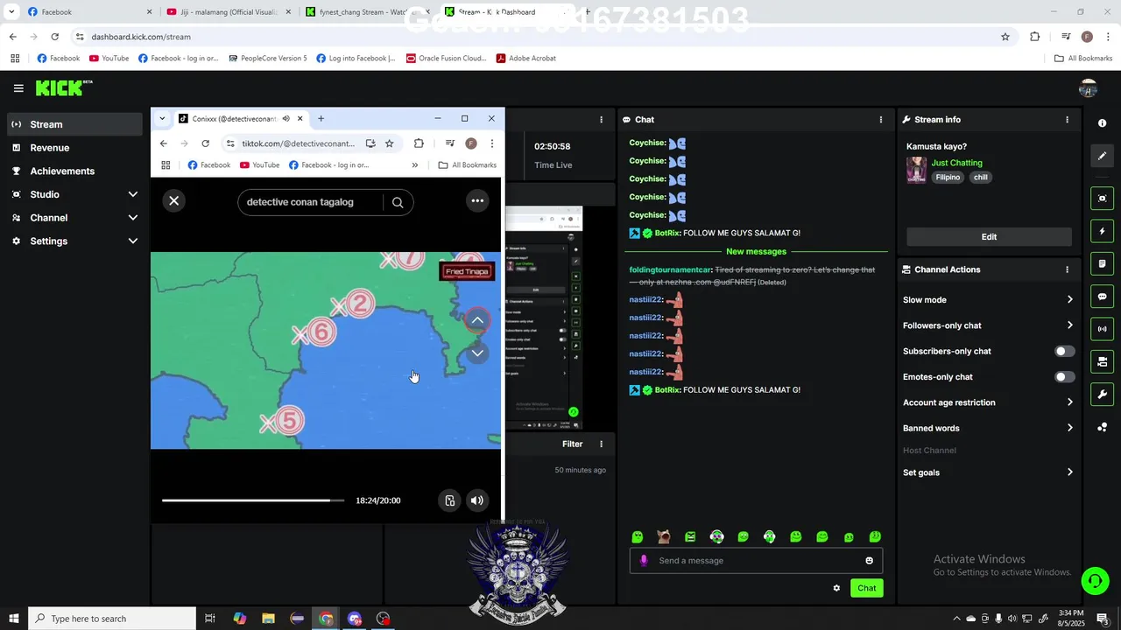This screenshot has height=630, width=1121.
Task: Click the lightning bolt icon in right rail
Action: click(x=1102, y=231)
